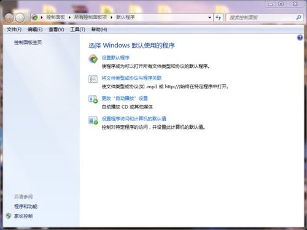Click the shield icon beside 家长控制
Viewport: 307px width, 230px height.
[x=9, y=216]
